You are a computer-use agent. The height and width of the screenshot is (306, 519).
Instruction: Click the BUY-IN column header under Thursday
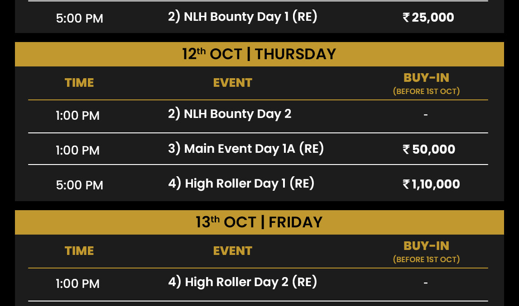[x=426, y=84]
